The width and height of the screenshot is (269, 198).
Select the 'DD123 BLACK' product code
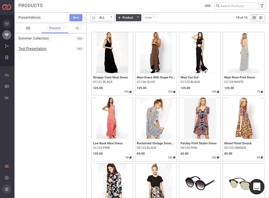pyautogui.click(x=146, y=148)
